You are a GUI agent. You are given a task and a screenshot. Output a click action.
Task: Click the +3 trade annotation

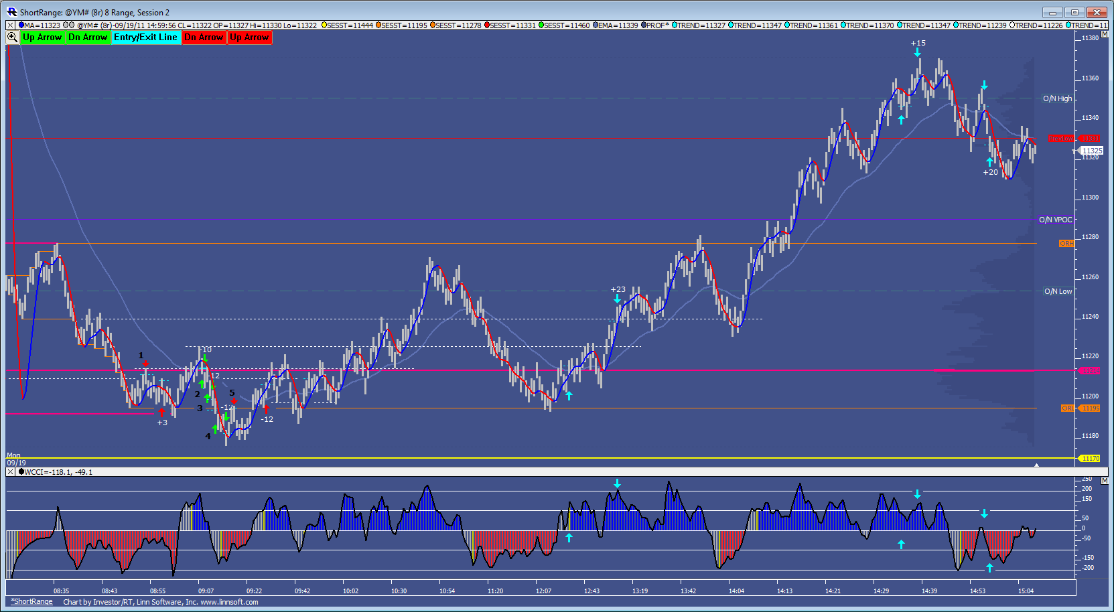[x=162, y=423]
